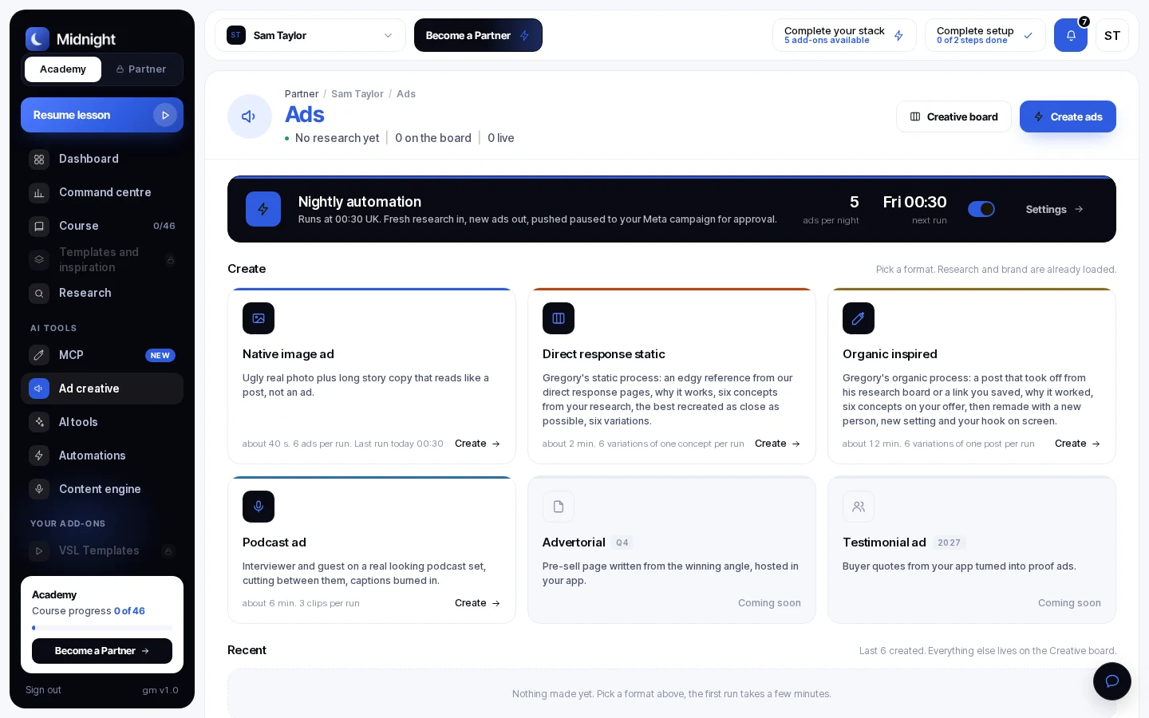Viewport: 1149px width, 718px height.
Task: Open the Creative board button
Action: (954, 116)
